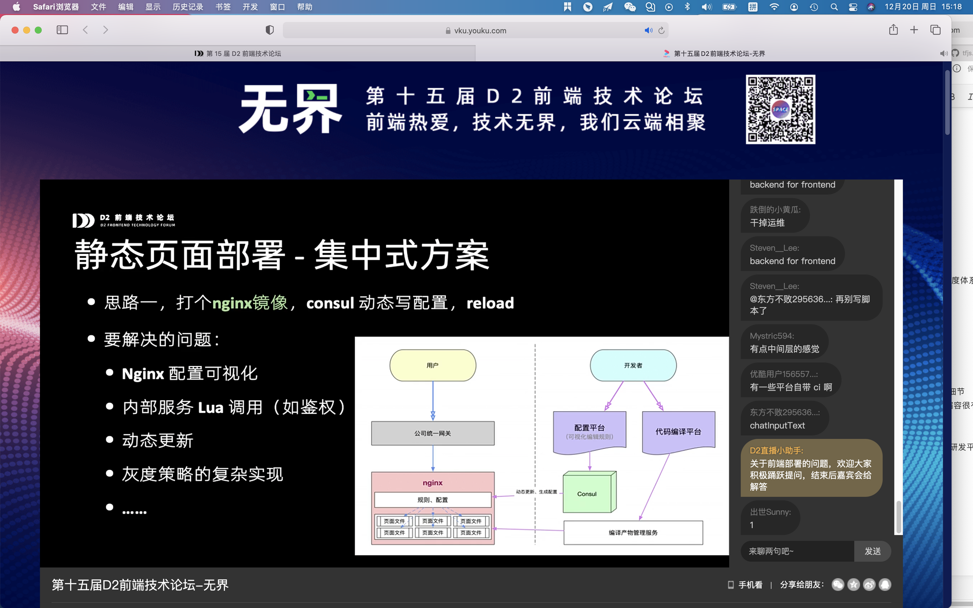Open the 历史记录 menu
973x608 pixels.
click(188, 7)
